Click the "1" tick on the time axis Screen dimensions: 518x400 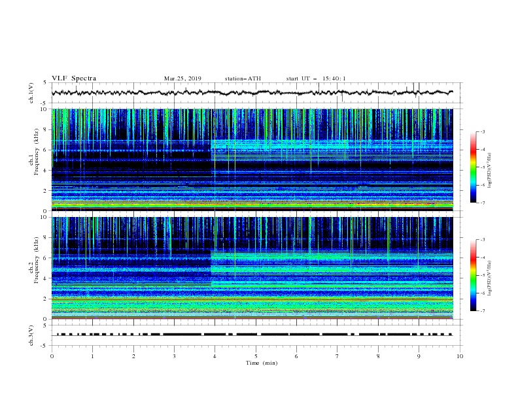pyautogui.click(x=93, y=356)
